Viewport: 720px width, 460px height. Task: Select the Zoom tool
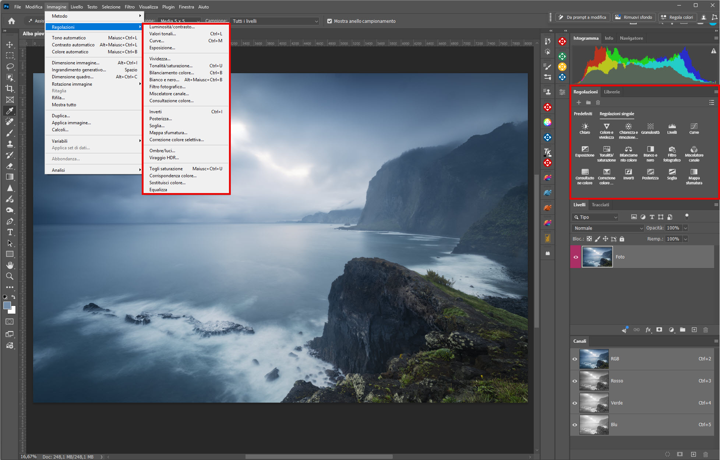click(x=10, y=276)
